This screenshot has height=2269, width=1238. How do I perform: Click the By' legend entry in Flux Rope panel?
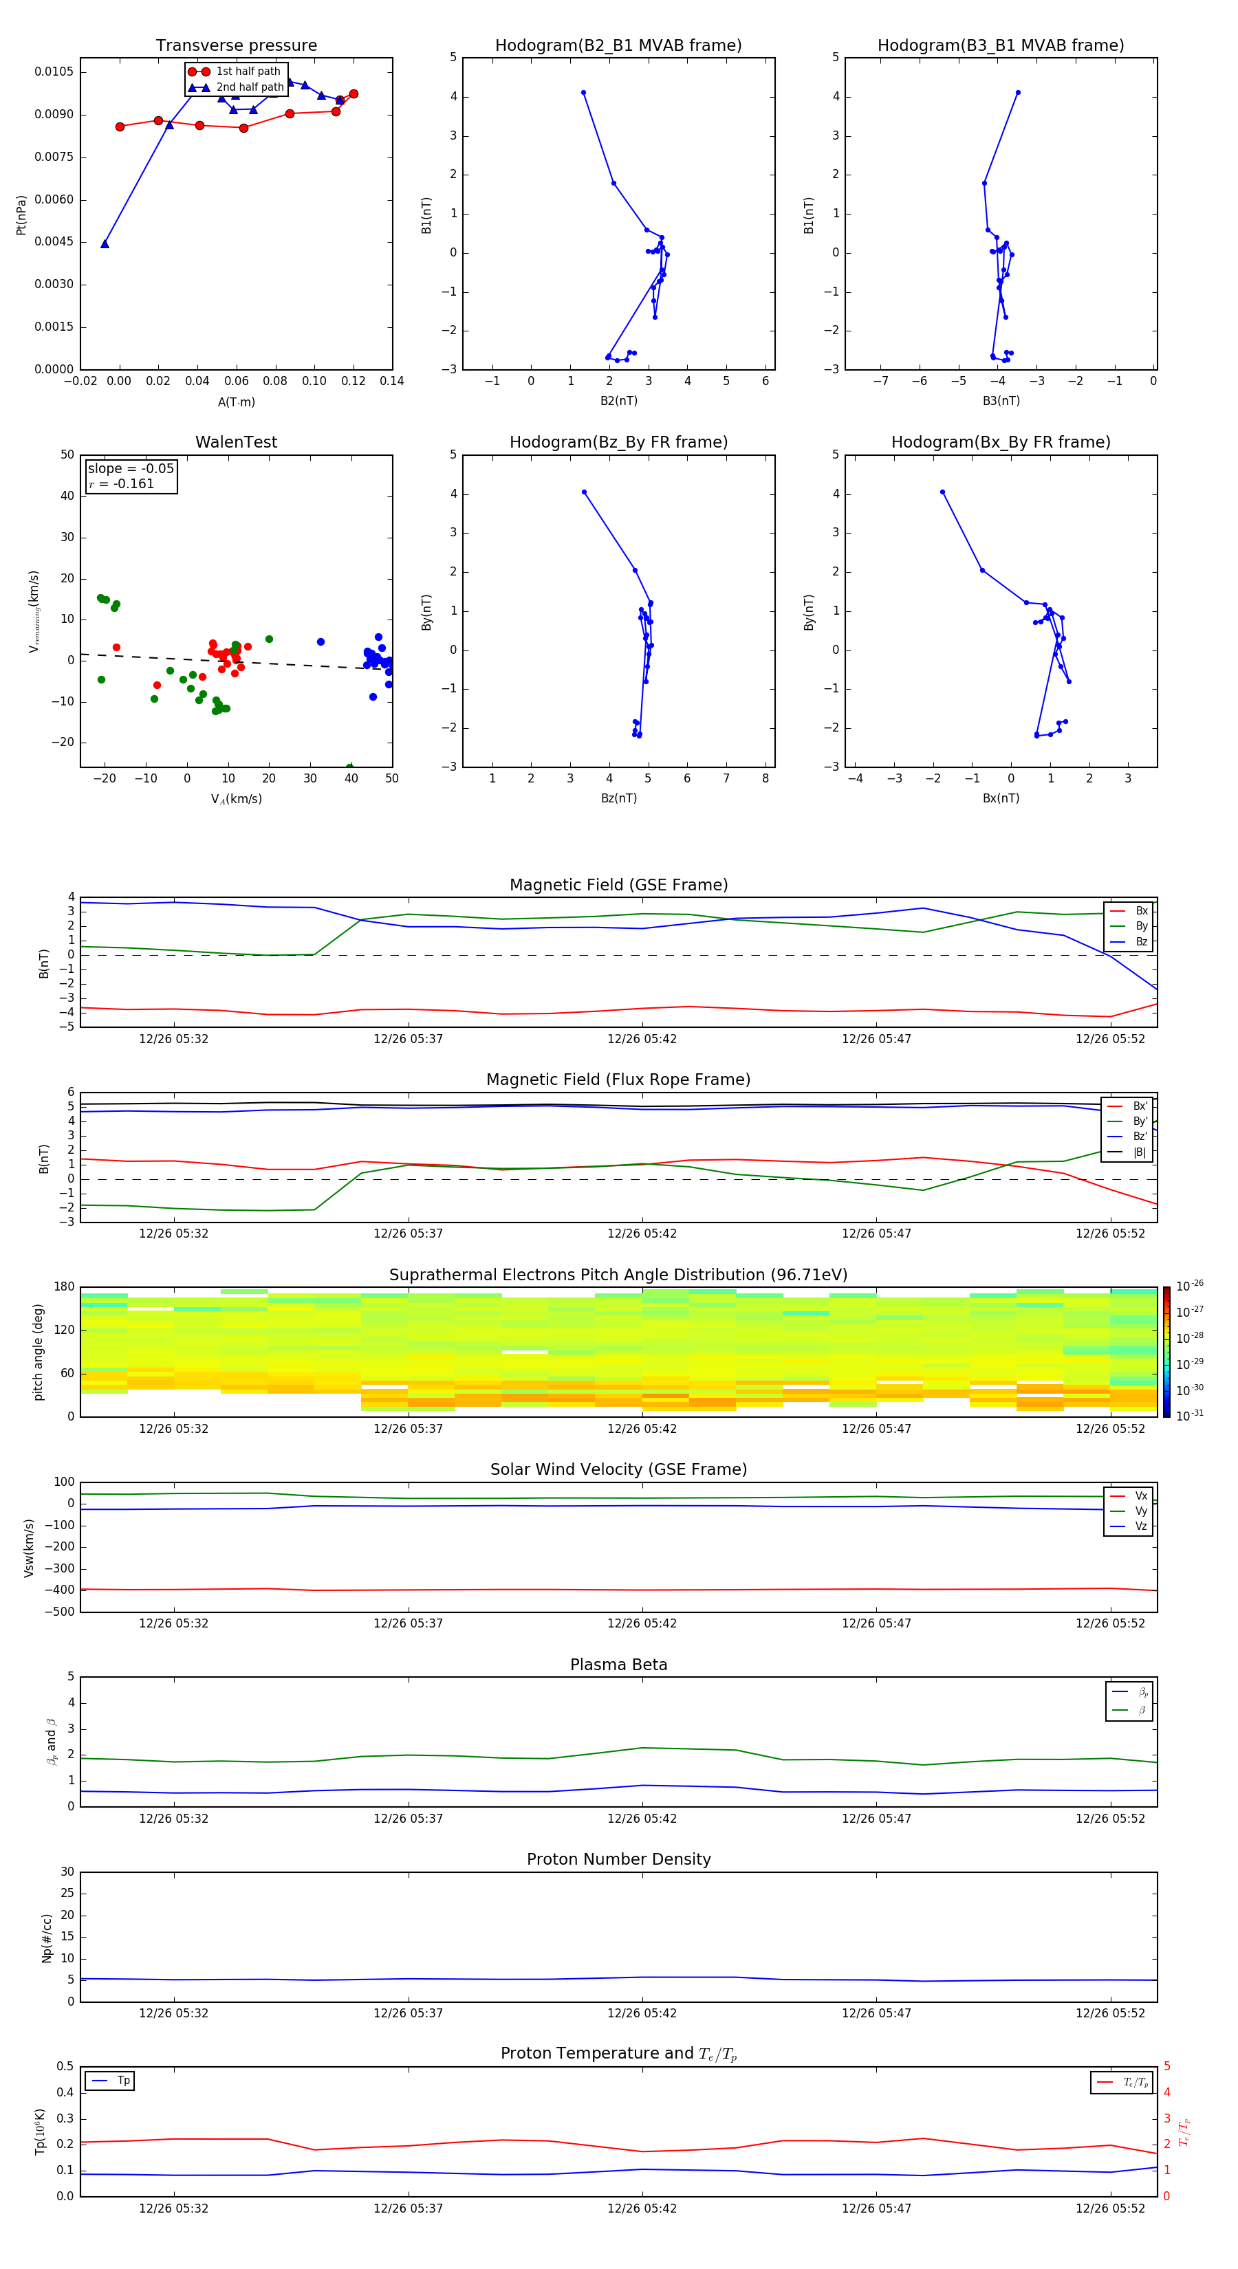coord(1128,1121)
